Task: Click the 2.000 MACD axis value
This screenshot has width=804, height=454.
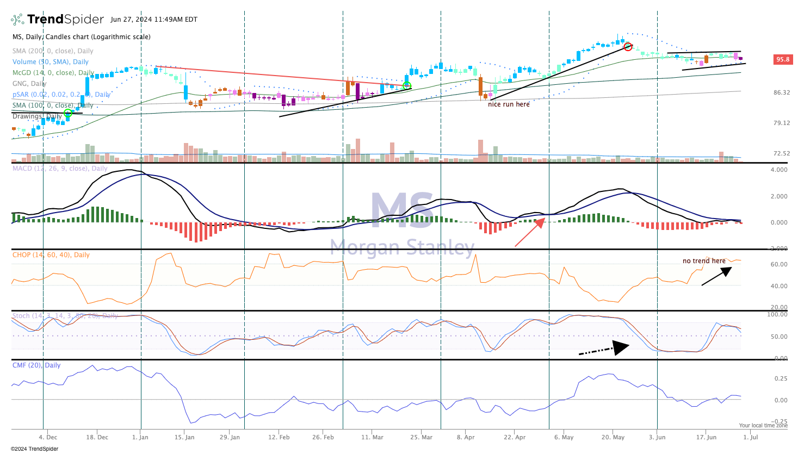Action: pos(780,196)
